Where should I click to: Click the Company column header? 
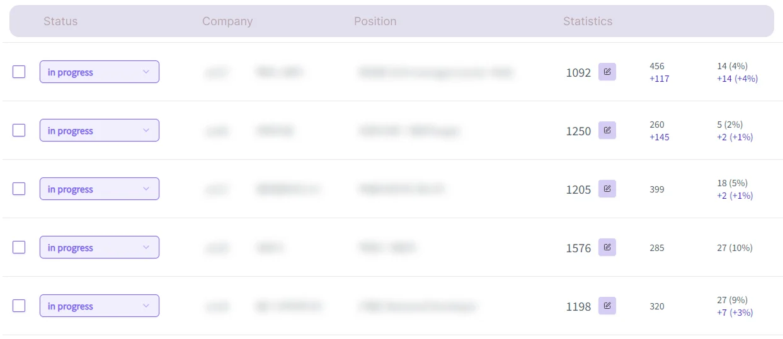click(227, 21)
